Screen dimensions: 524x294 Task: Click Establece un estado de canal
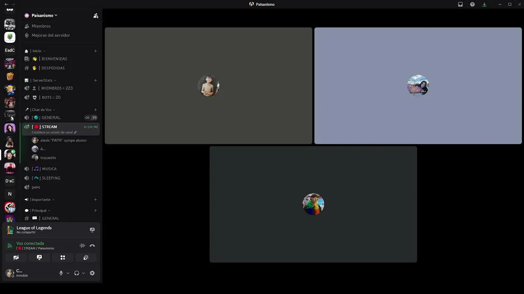point(54,132)
